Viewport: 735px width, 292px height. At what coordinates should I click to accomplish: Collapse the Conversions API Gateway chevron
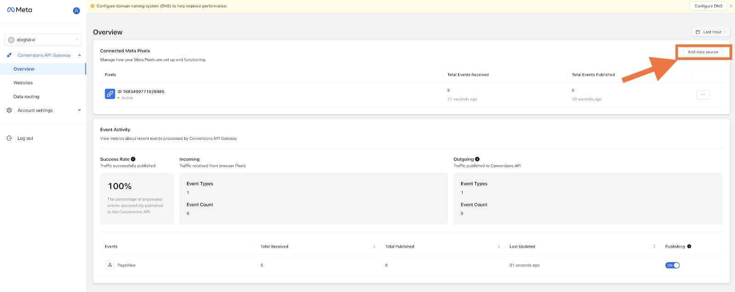pos(79,55)
